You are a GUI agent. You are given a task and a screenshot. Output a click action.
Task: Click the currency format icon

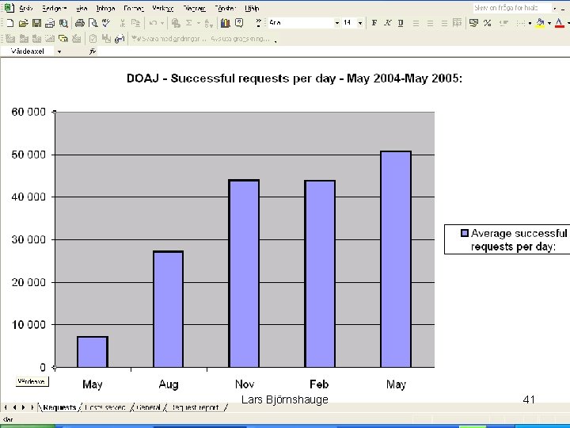[x=473, y=23]
